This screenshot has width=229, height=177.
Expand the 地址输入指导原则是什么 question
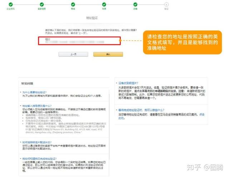pos(37,106)
